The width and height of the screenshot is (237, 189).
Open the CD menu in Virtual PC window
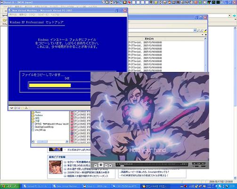pos(32,15)
